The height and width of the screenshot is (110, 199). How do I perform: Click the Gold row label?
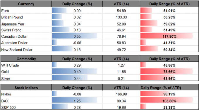(5, 72)
